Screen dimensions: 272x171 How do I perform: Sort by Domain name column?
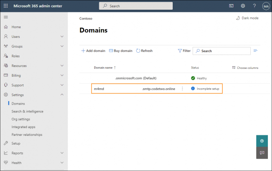[x=105, y=67]
